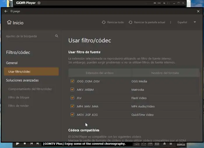This screenshot has width=204, height=148.
Task: Click the Inicio label
Action: (18, 23)
